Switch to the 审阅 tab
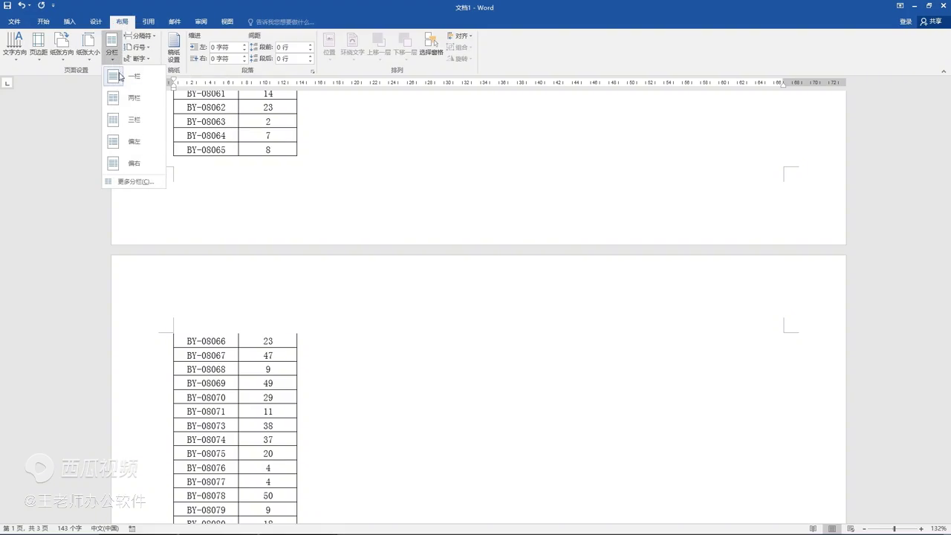Image resolution: width=951 pixels, height=535 pixels. pyautogui.click(x=201, y=22)
